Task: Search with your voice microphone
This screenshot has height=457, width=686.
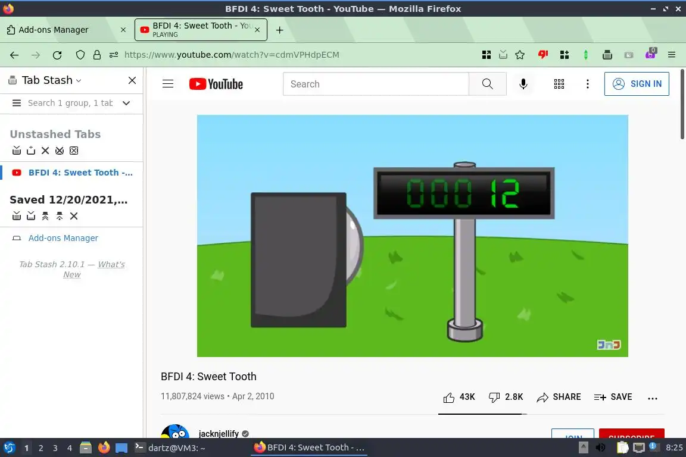Action: click(523, 84)
